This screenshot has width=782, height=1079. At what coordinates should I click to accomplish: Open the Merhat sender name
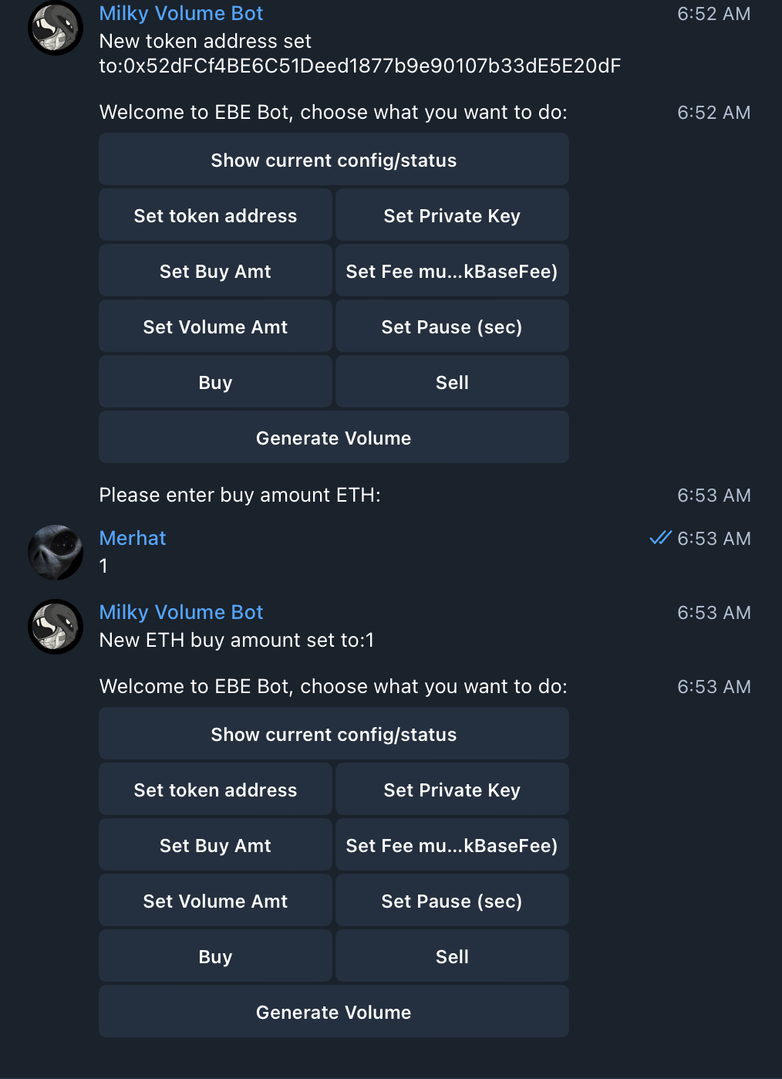[133, 538]
